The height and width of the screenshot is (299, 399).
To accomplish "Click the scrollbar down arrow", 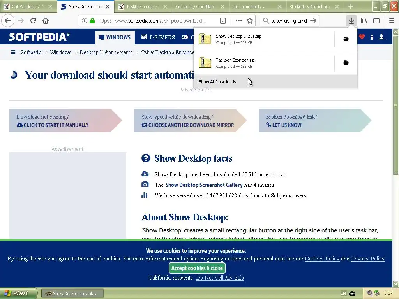I will [x=395, y=284].
